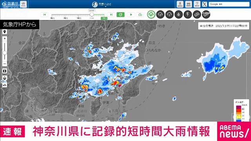Select the lightning bolt layer icon
The image size is (251, 141).
tap(188, 14)
